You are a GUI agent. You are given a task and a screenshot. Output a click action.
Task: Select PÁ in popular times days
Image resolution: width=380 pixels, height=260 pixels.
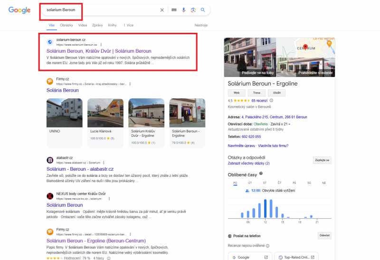tap(294, 183)
